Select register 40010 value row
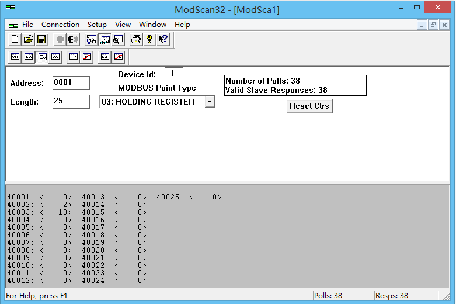 tap(40, 265)
